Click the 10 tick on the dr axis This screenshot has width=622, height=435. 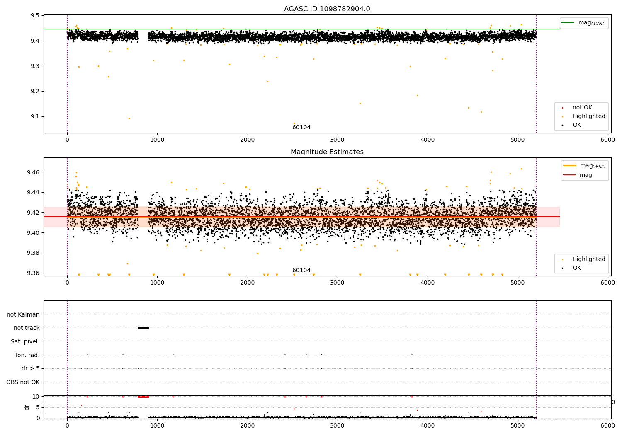36,396
